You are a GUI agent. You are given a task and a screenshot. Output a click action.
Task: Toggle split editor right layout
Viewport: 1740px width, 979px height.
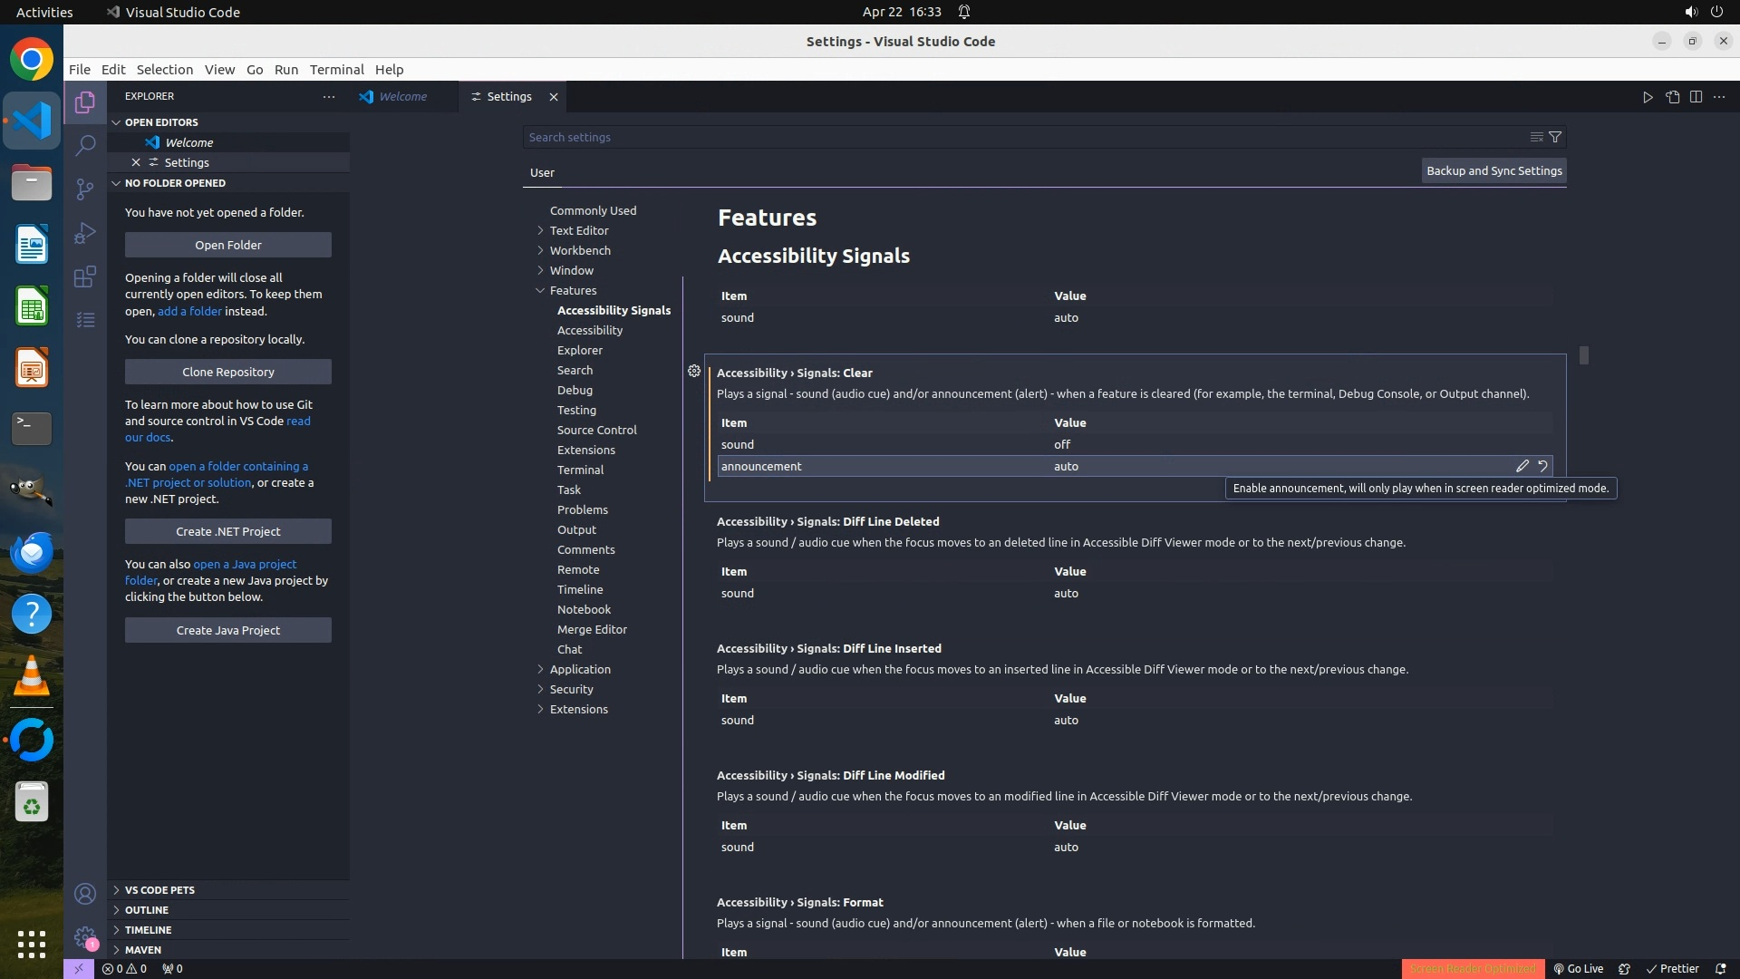1696,97
